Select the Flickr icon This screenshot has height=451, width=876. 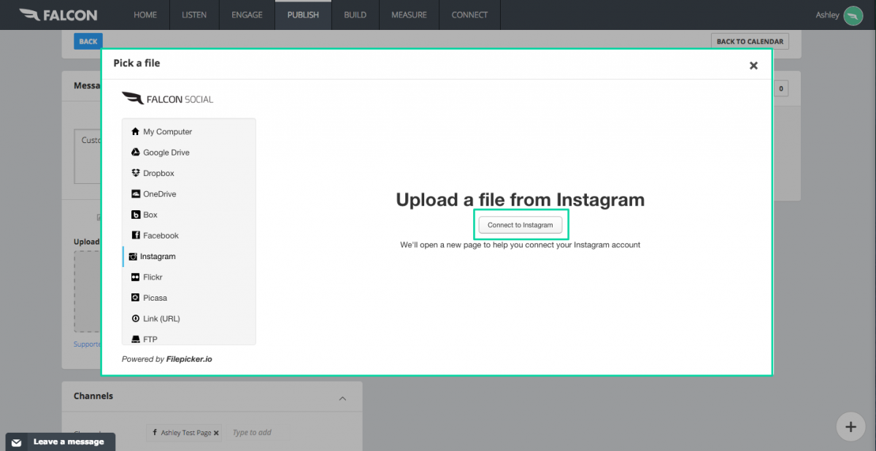click(135, 277)
